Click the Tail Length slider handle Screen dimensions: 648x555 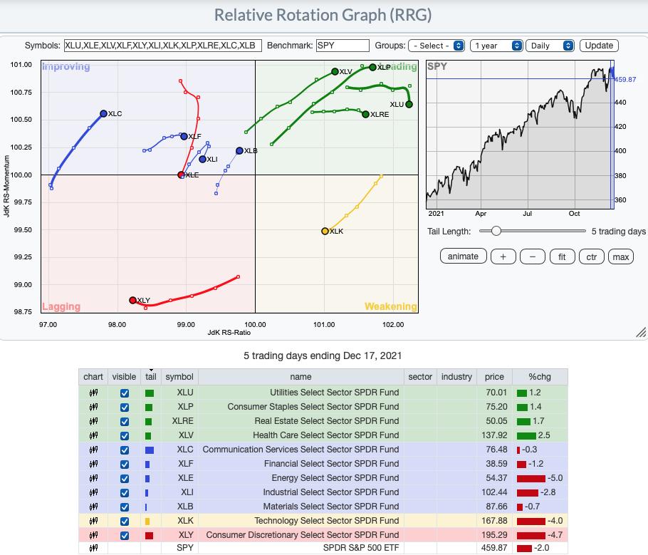click(496, 231)
